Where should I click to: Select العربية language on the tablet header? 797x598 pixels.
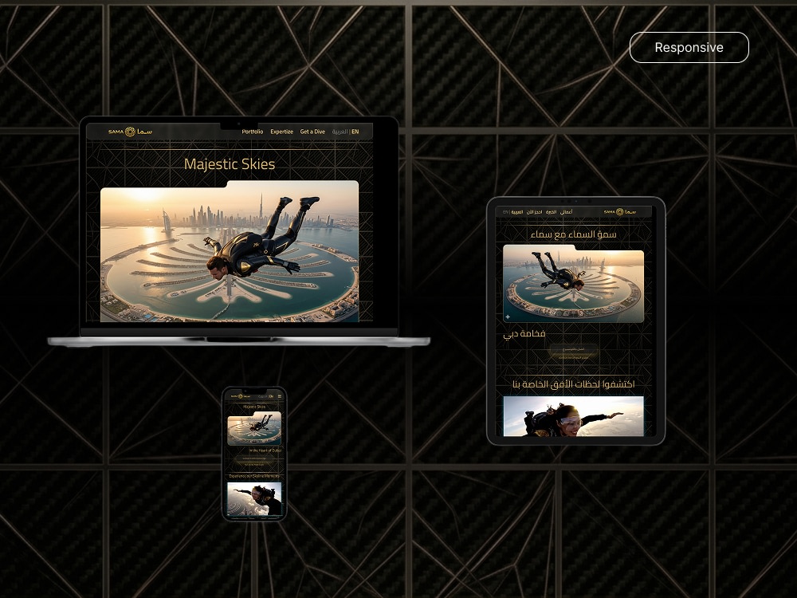(517, 211)
